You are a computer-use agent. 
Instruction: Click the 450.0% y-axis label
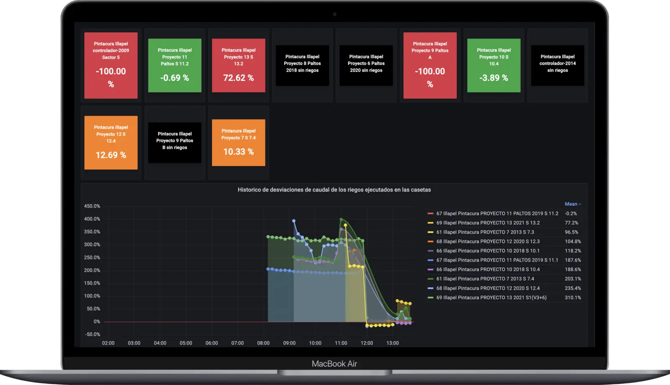click(92, 206)
